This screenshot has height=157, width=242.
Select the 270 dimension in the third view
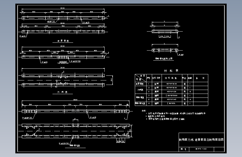tap(62, 51)
